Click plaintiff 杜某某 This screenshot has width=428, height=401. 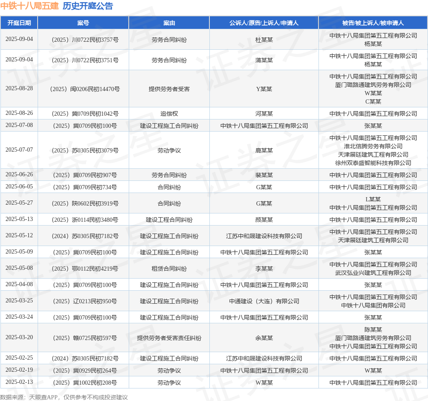pyautogui.click(x=264, y=40)
